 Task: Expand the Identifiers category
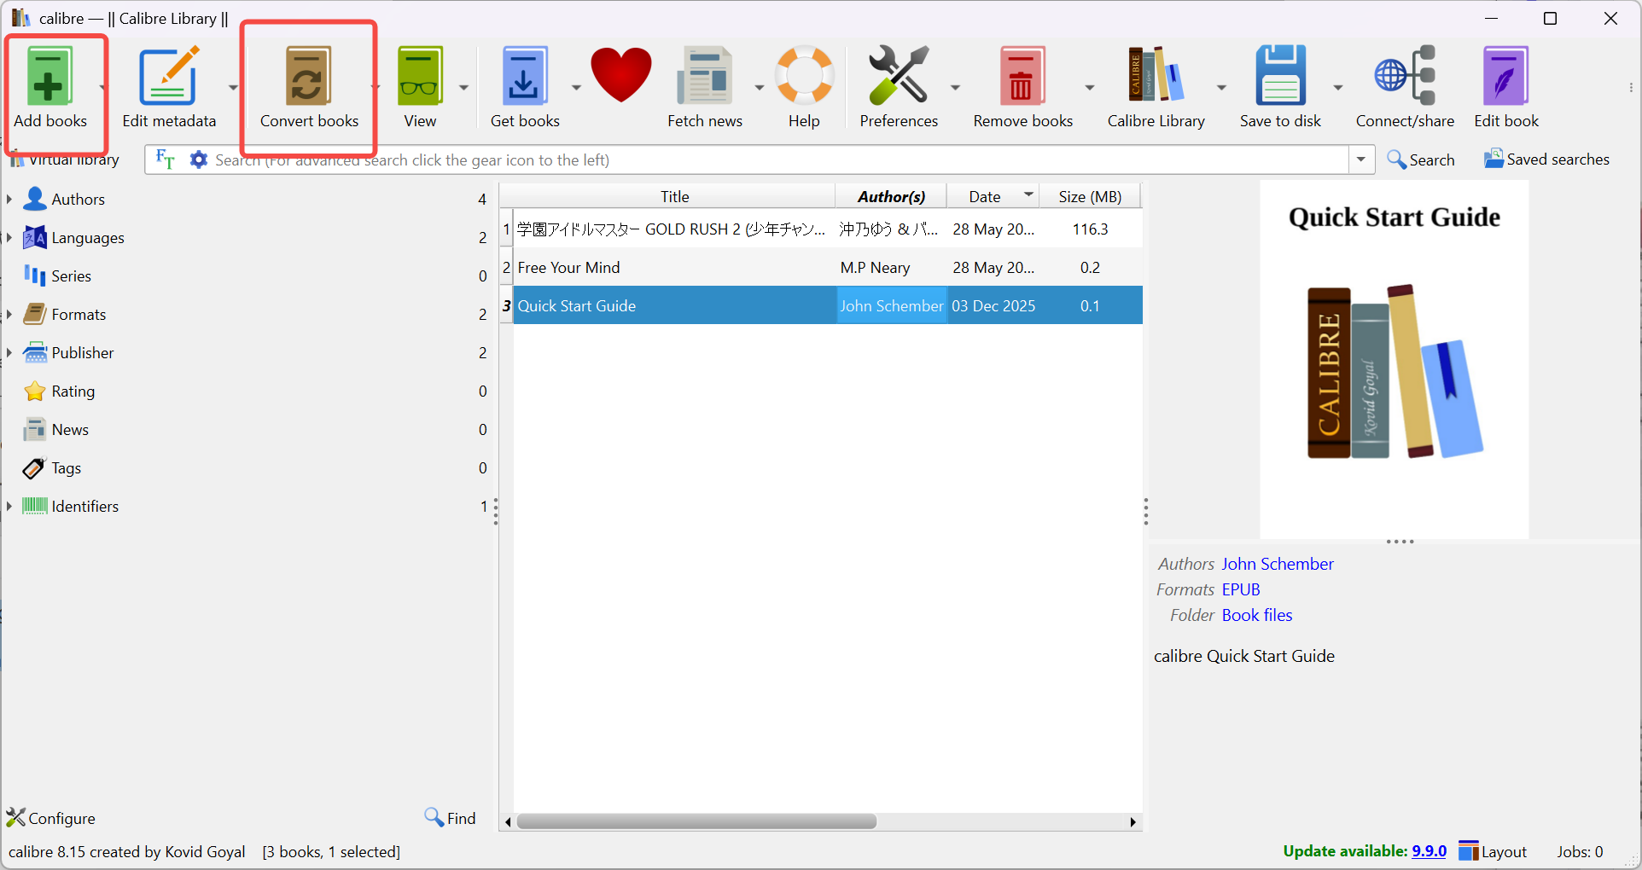tap(9, 506)
